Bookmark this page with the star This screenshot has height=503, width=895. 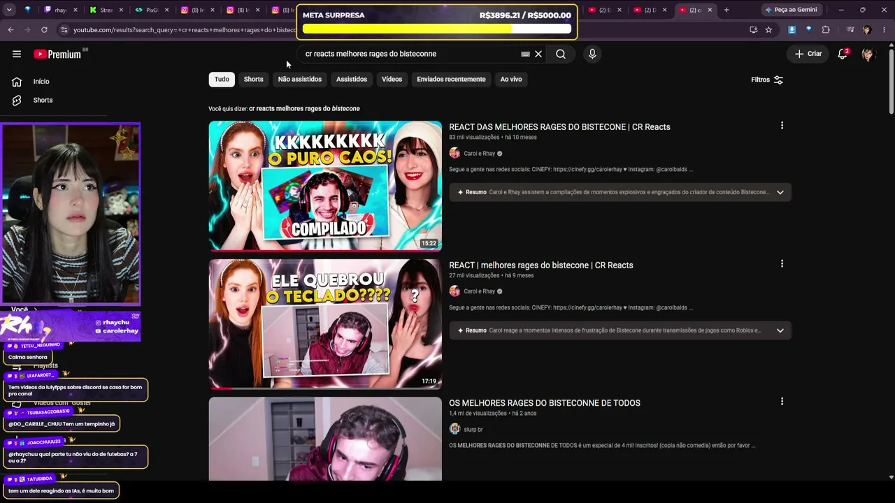(x=768, y=30)
